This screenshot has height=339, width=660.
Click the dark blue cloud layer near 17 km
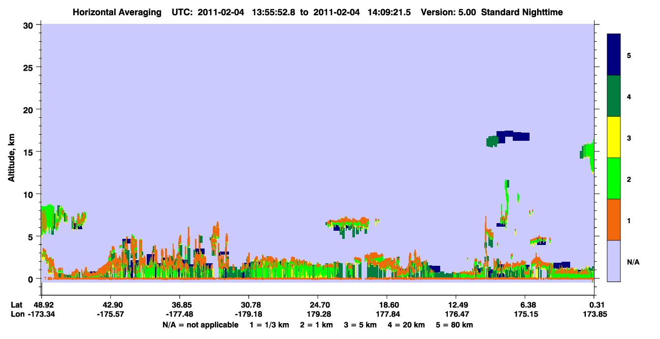[x=513, y=136]
